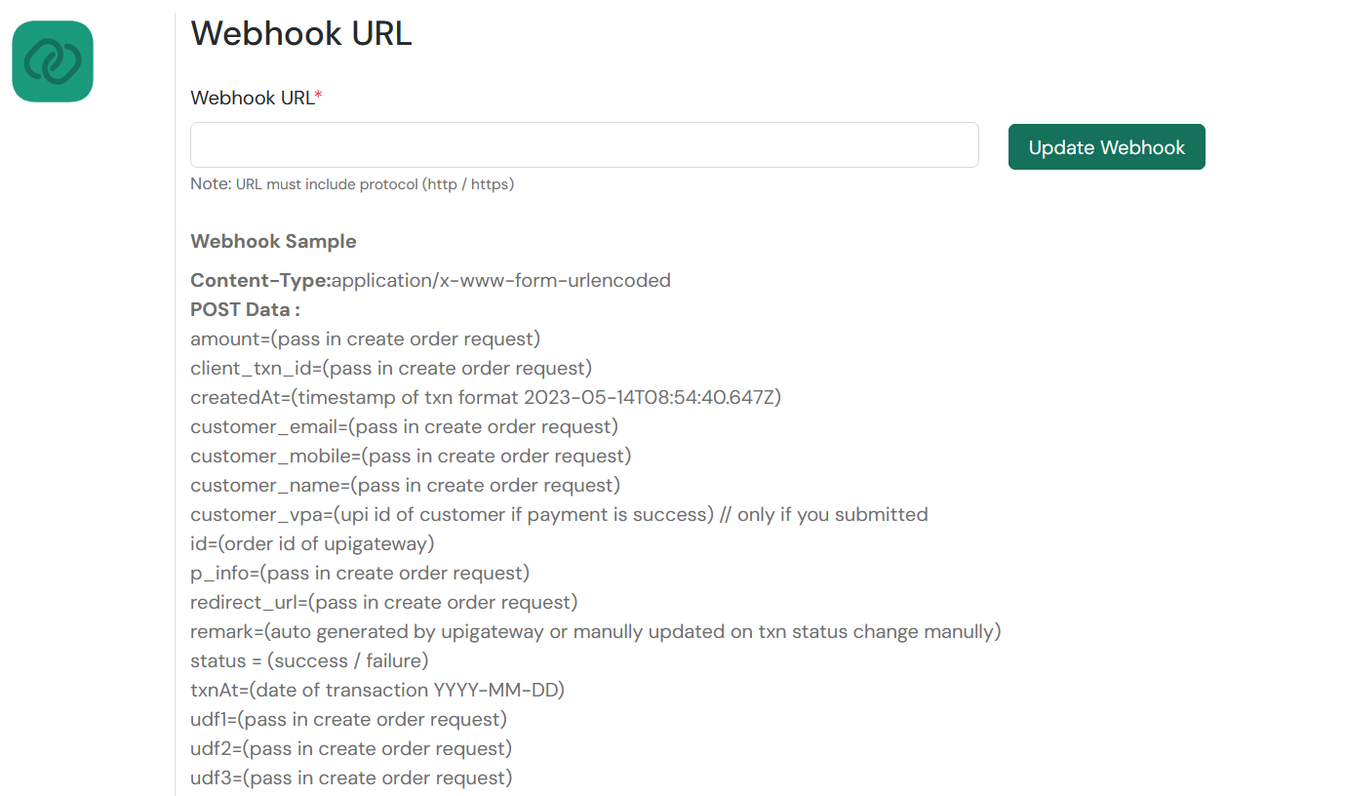Click the udf3 parameter line

(x=351, y=778)
